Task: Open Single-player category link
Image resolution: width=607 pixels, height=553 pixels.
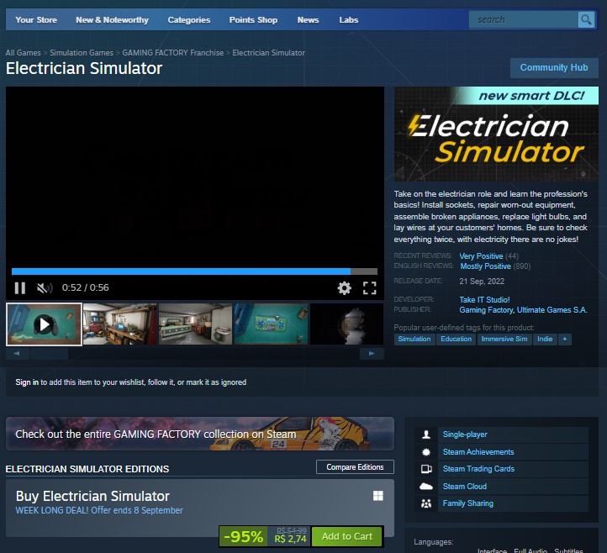Action: point(465,434)
